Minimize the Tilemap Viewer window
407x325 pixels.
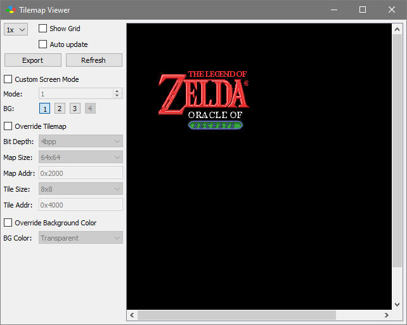334,10
